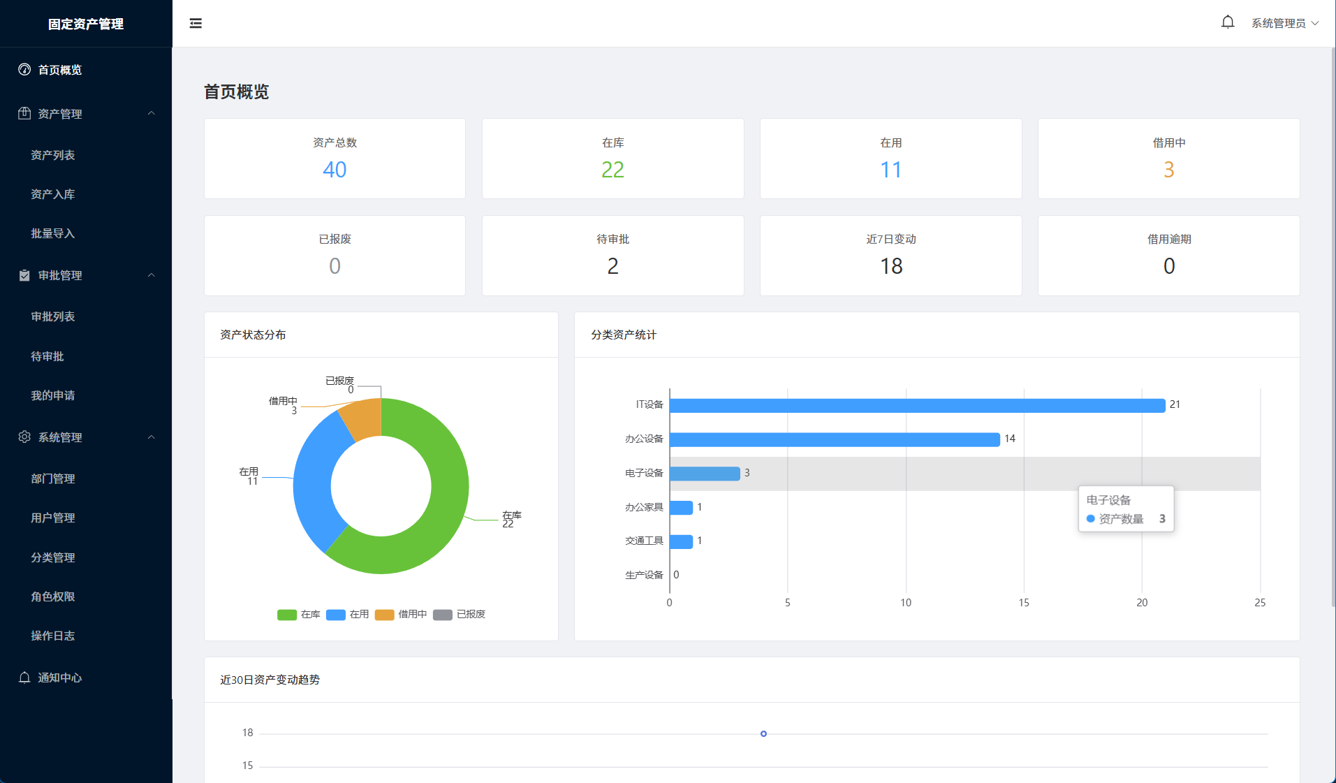The image size is (1336, 783).
Task: Click the 电子设备 bar with value 3
Action: [705, 474]
